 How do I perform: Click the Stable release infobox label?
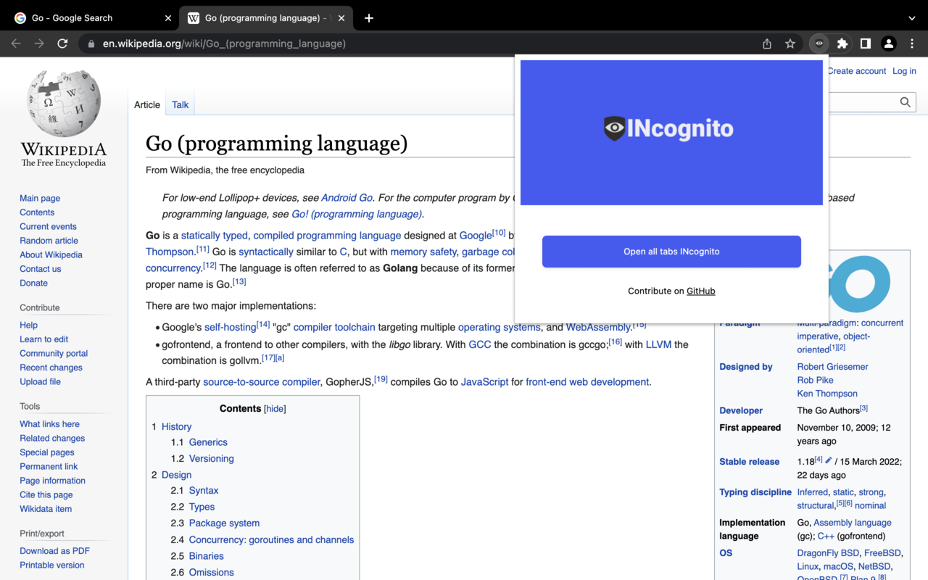click(x=749, y=462)
